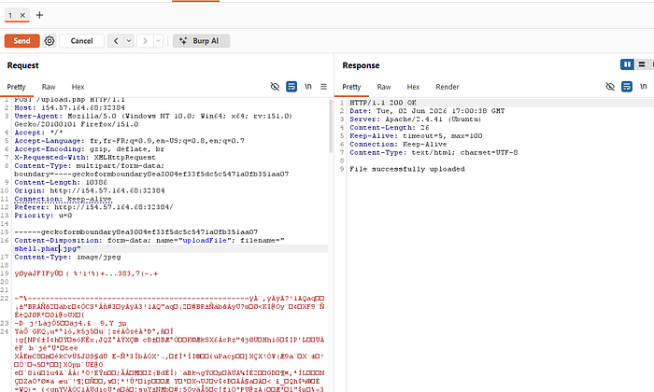This screenshot has height=392, width=654.
Task: Click the Keep-Alive timeout response header
Action: (x=416, y=136)
